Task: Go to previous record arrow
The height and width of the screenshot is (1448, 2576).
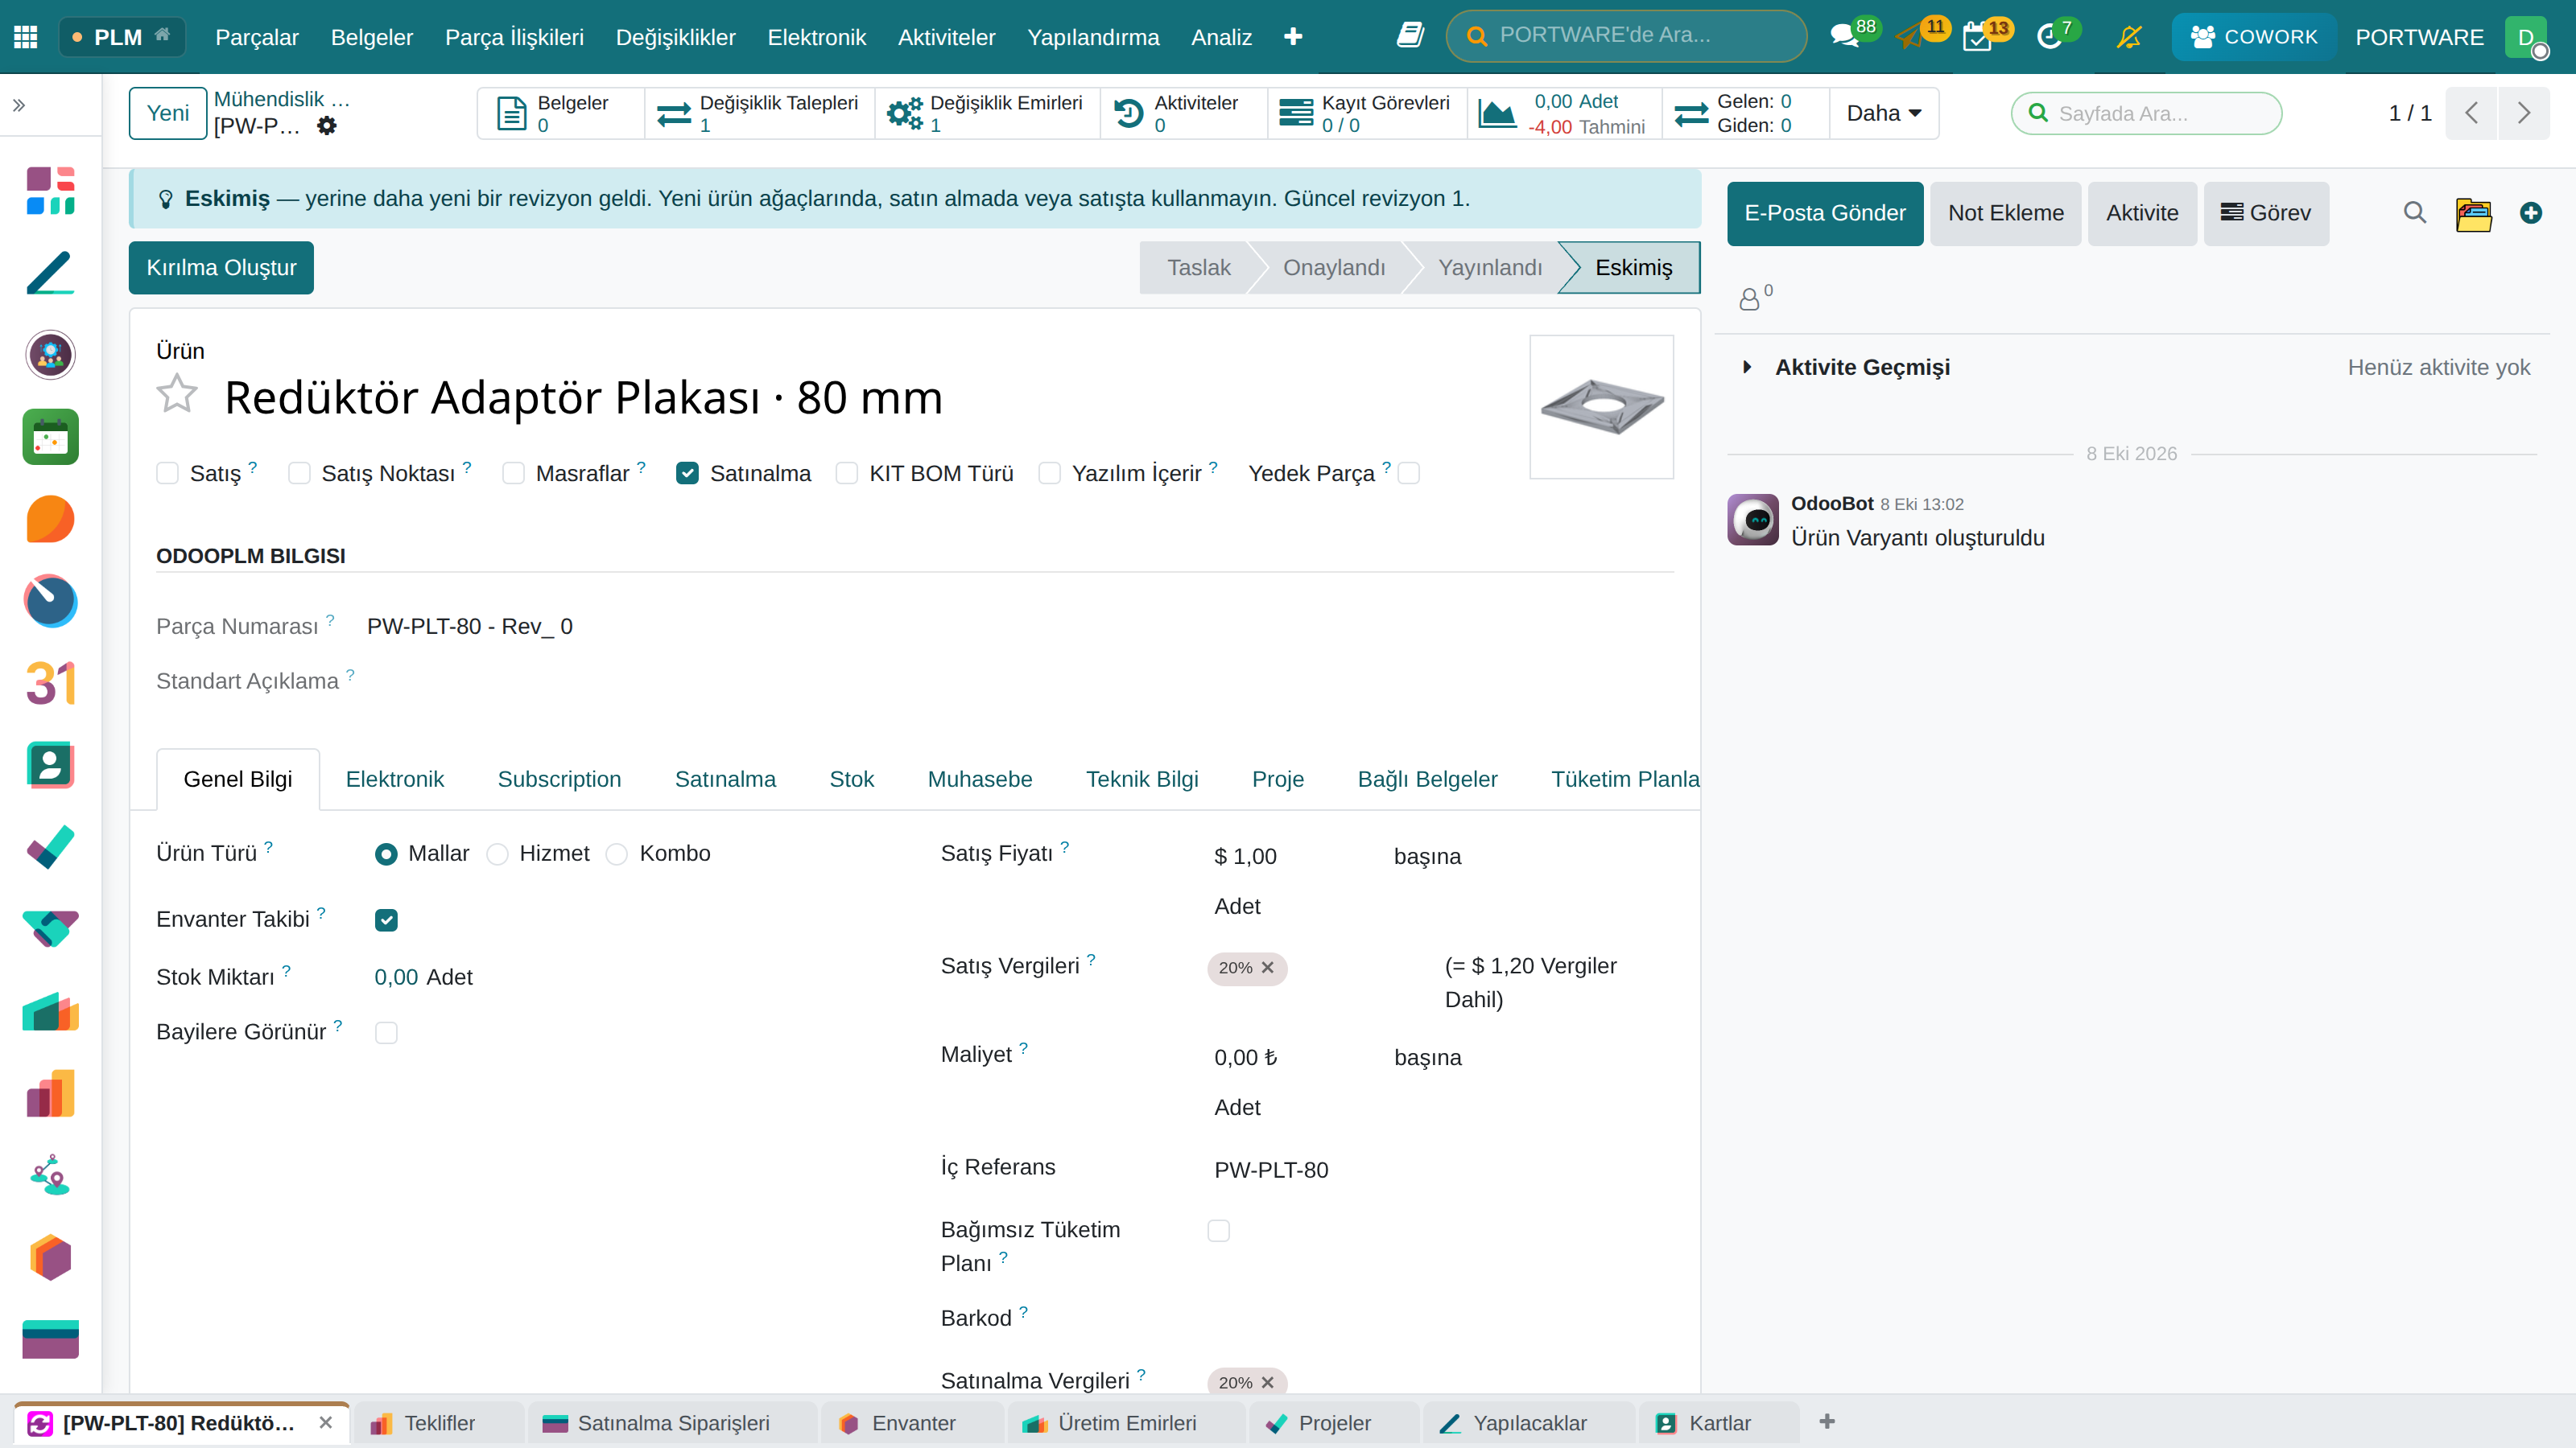Action: (x=2471, y=113)
